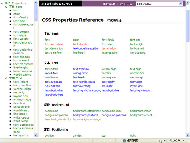
Task: Open the font-stretch link in the Font table
Action: (80, 44)
